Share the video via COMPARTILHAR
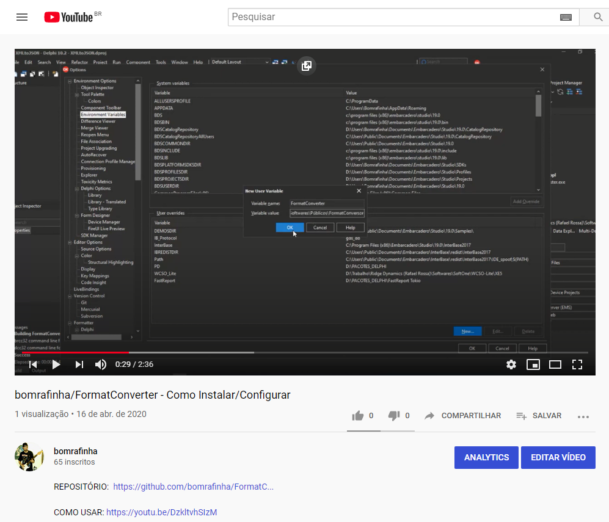The height and width of the screenshot is (522, 609). pyautogui.click(x=463, y=416)
